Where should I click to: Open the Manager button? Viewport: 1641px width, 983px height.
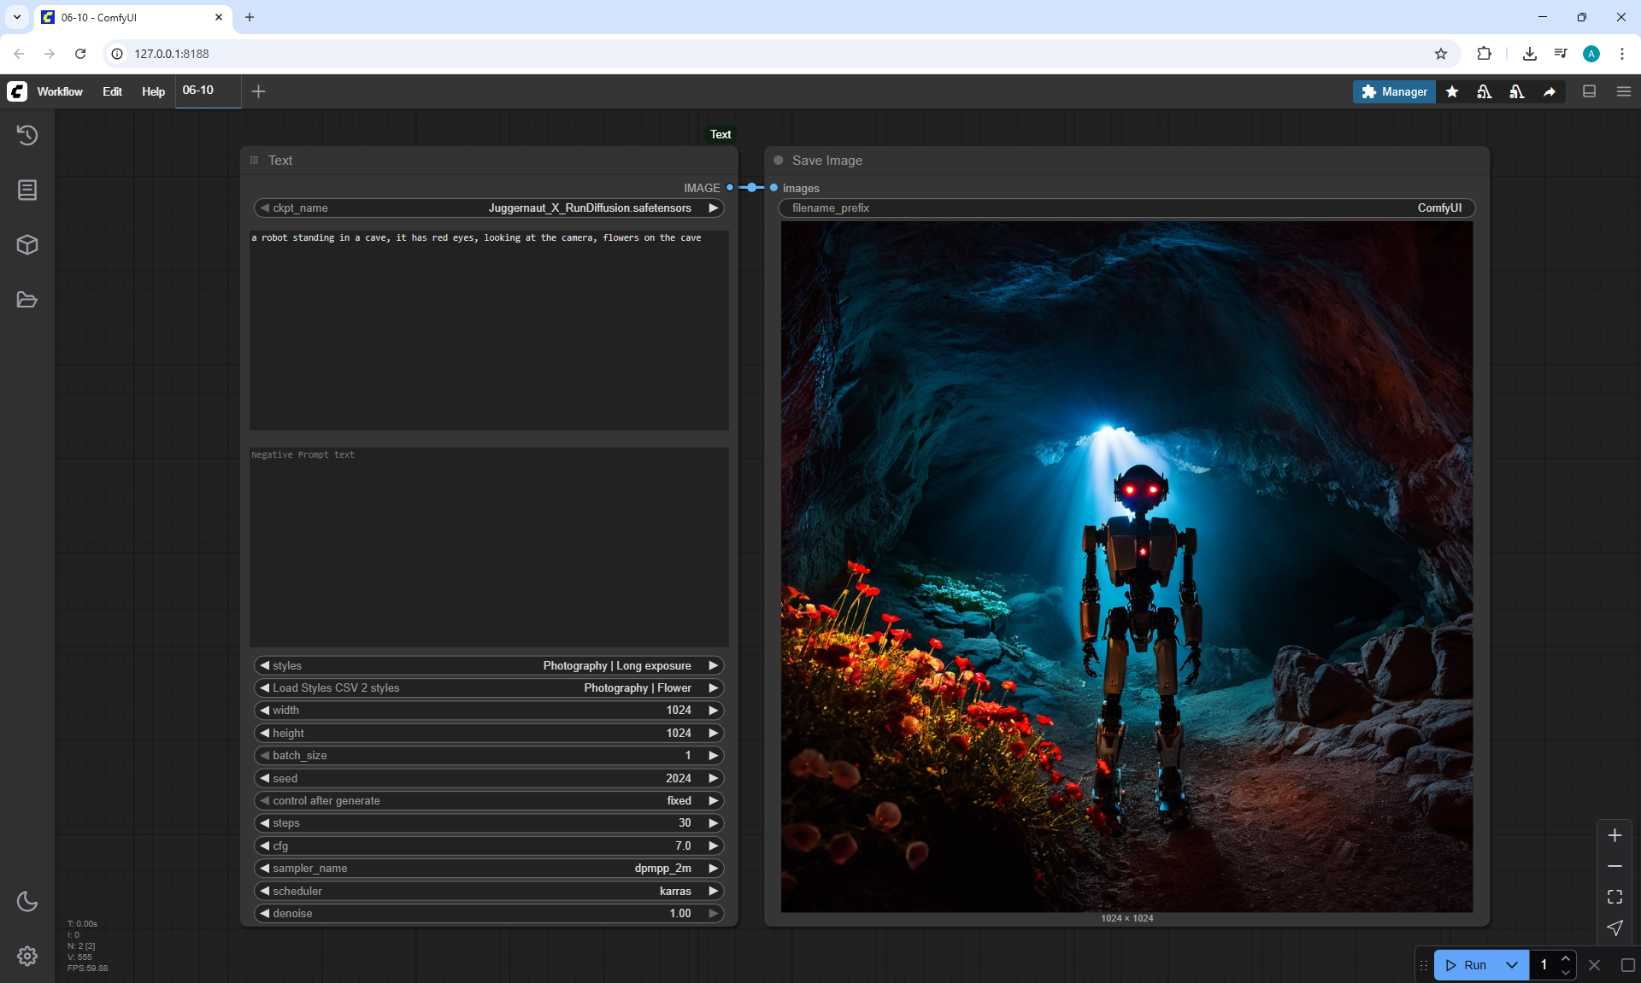1394,91
